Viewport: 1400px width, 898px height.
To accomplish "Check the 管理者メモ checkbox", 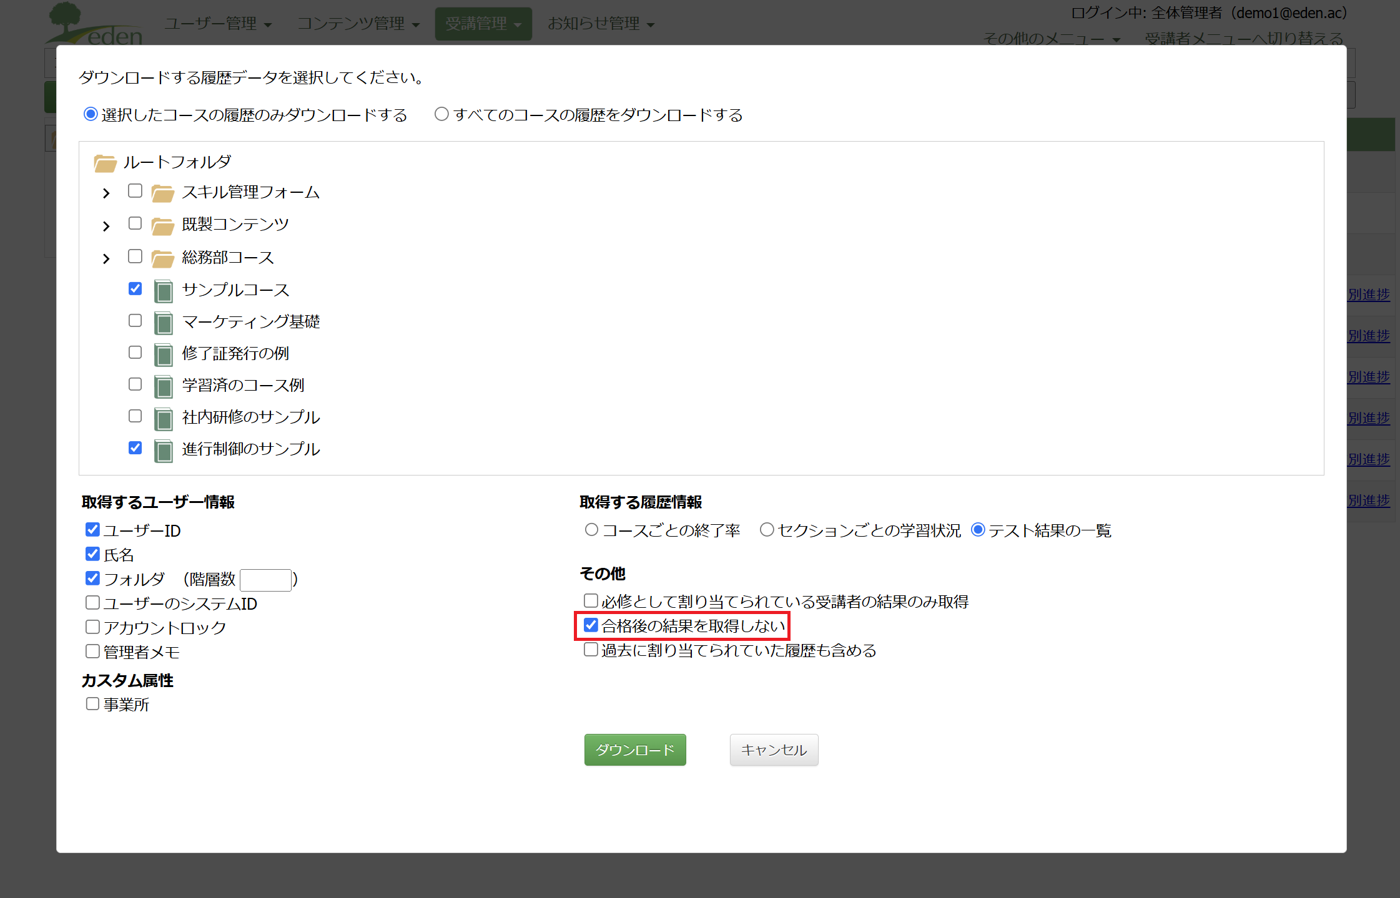I will 92,652.
